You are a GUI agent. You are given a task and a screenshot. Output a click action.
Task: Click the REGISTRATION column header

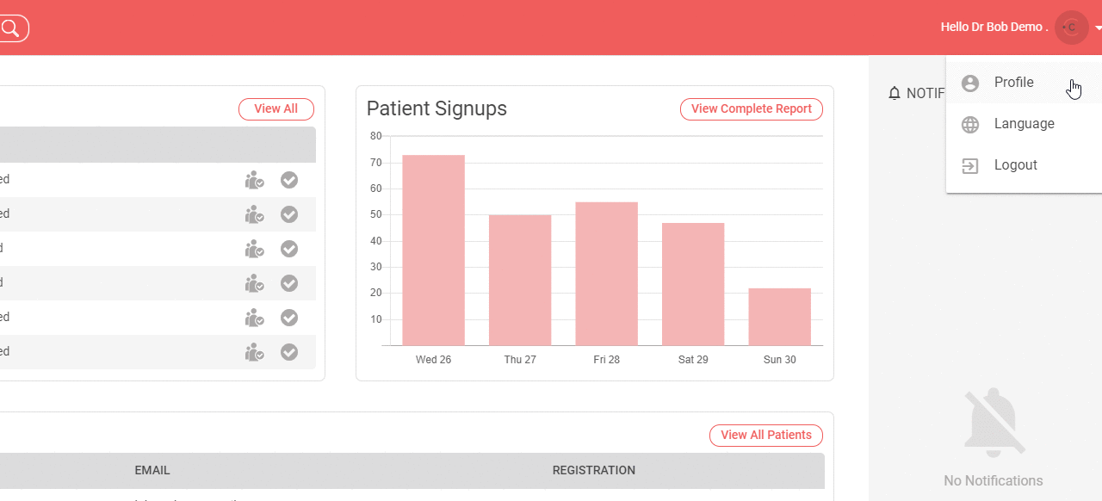point(593,471)
